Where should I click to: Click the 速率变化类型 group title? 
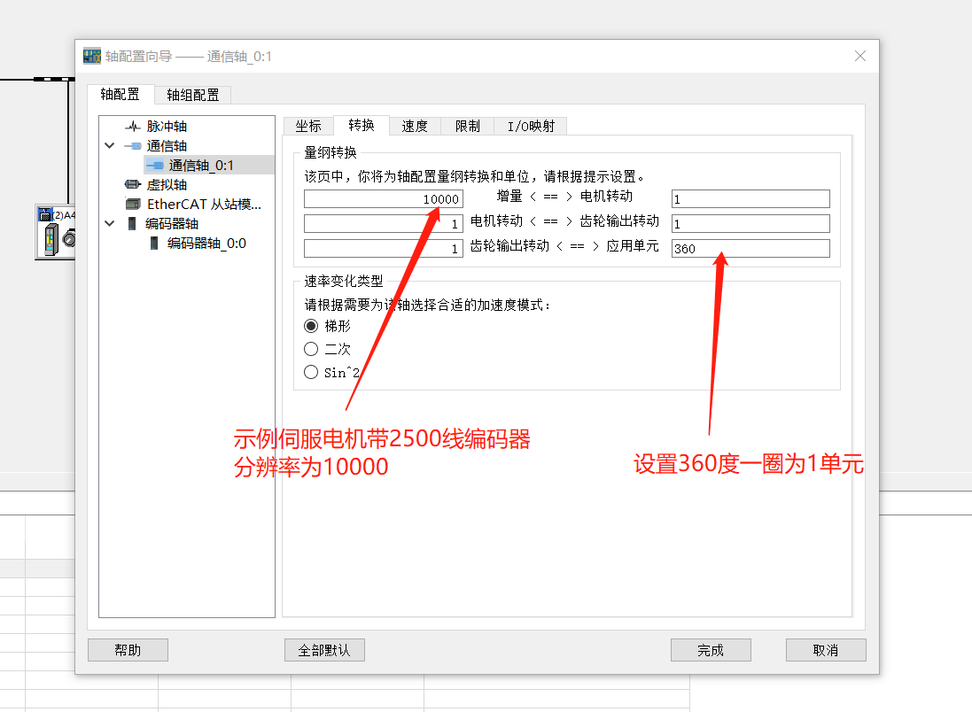[344, 282]
